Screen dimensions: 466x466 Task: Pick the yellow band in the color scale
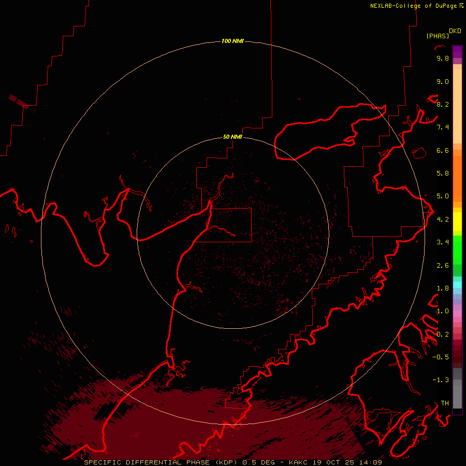[x=457, y=222]
